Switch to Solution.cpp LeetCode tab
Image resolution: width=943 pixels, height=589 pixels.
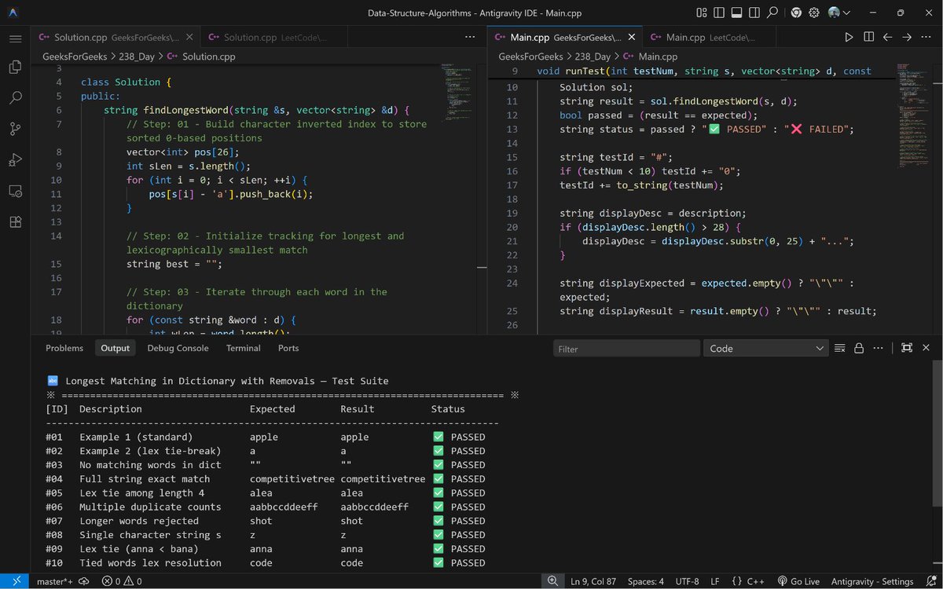point(275,37)
